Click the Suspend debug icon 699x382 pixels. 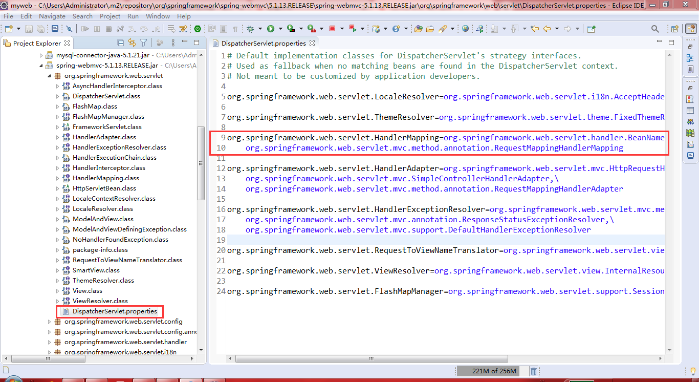coord(97,29)
